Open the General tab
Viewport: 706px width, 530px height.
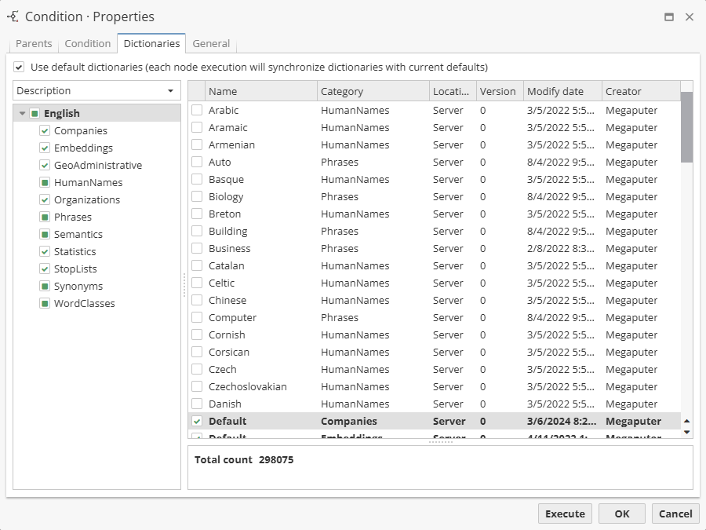point(211,44)
